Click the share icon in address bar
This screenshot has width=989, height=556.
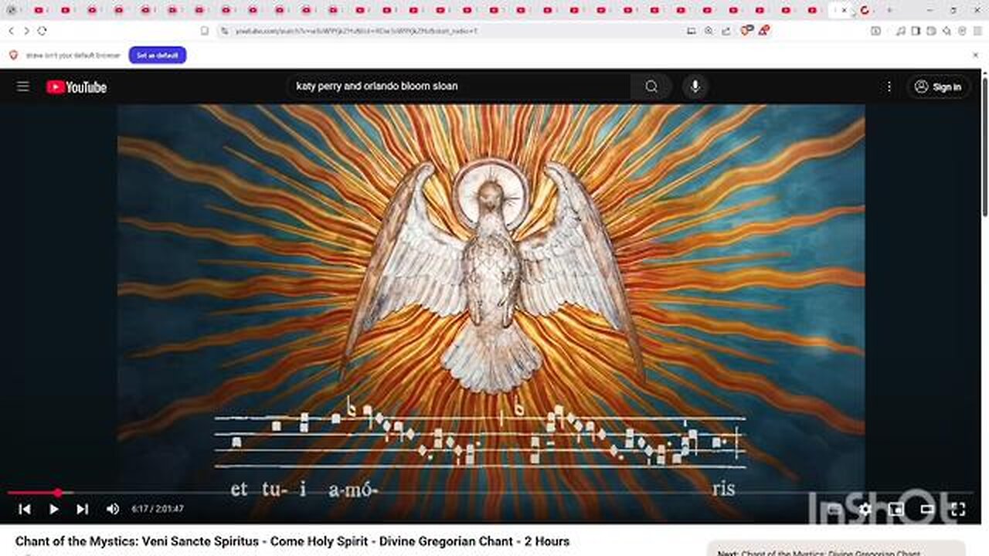click(x=726, y=31)
